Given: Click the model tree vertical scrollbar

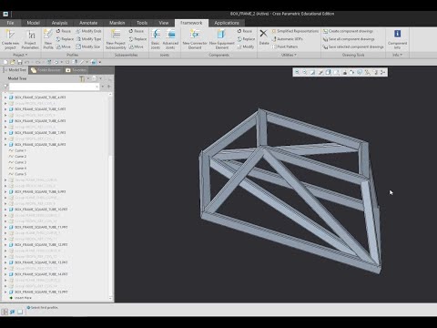Looking at the screenshot, I should [110, 197].
